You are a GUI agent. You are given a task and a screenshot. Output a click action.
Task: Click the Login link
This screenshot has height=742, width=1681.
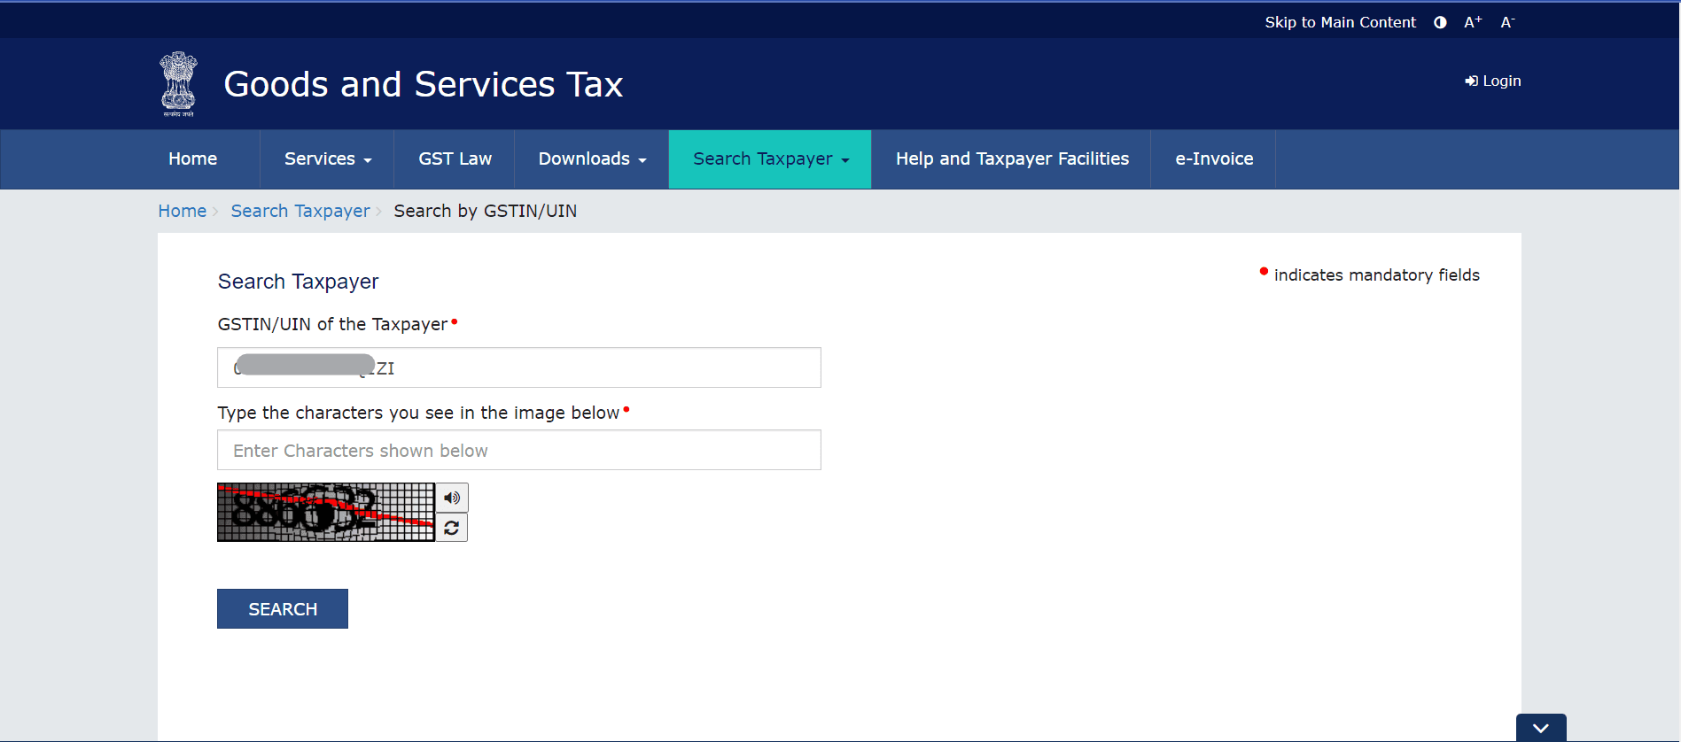tap(1493, 81)
